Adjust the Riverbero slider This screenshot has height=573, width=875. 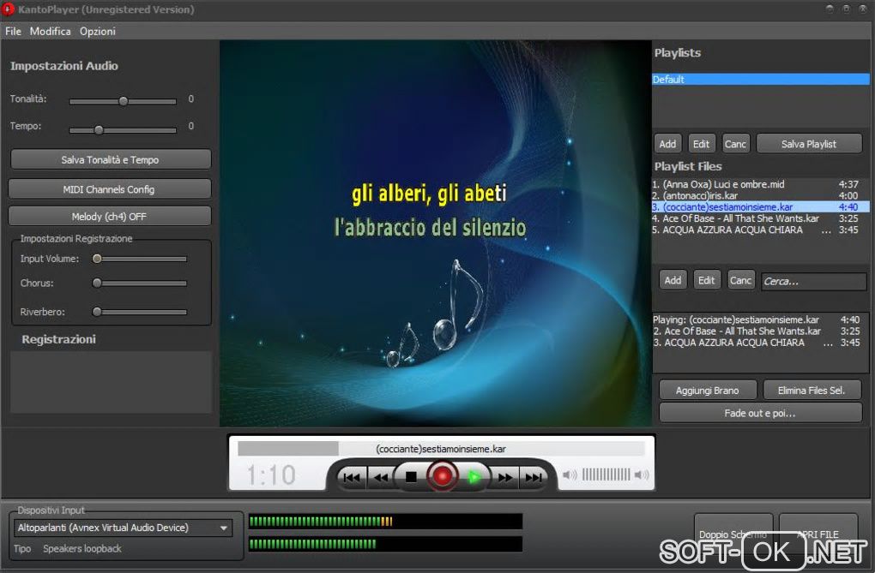140,312
